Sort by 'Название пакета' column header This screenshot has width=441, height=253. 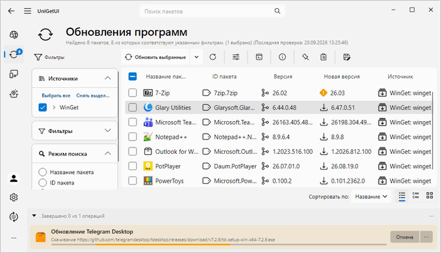tap(166, 77)
